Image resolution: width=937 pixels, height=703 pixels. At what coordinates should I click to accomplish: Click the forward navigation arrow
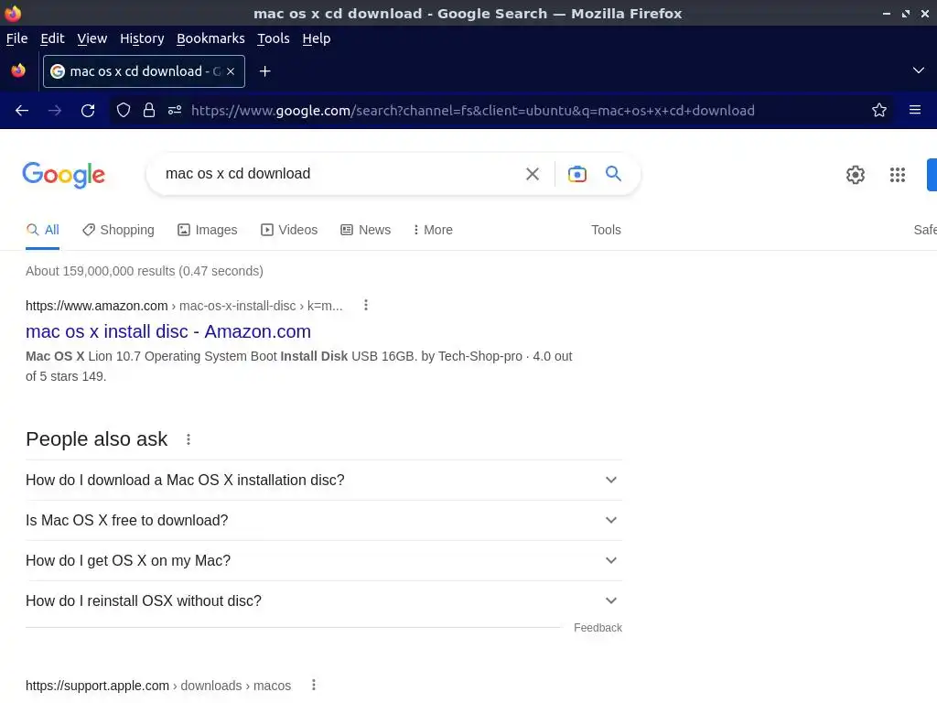[x=55, y=111]
